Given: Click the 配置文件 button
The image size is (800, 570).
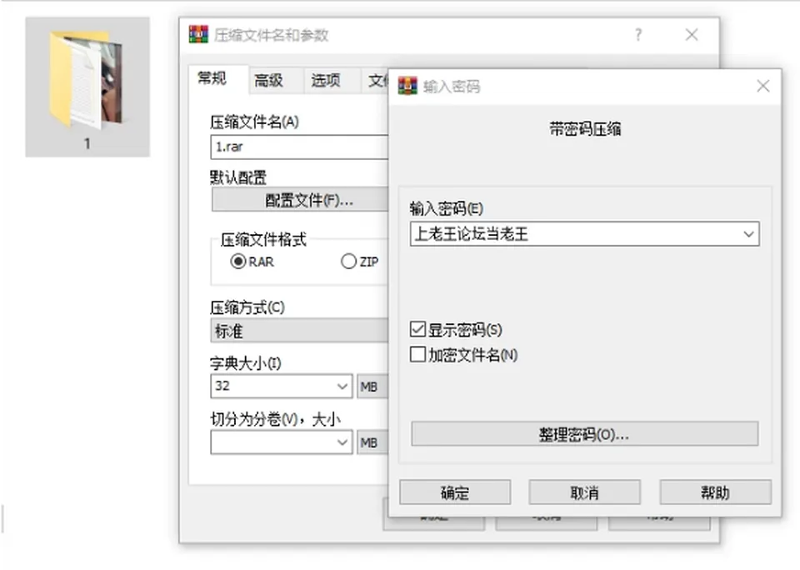Looking at the screenshot, I should click(x=300, y=200).
